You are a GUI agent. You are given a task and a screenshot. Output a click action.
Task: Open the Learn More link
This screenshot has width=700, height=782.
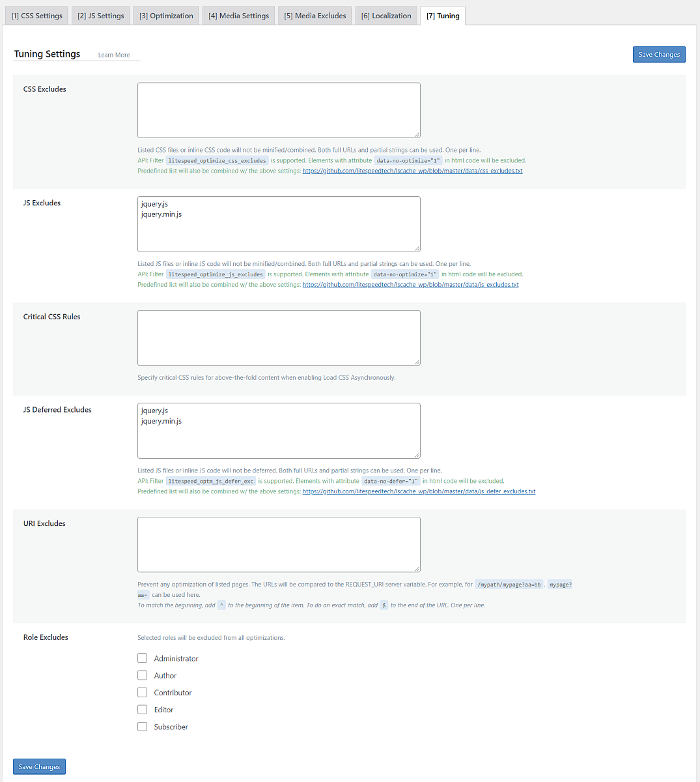pos(114,55)
